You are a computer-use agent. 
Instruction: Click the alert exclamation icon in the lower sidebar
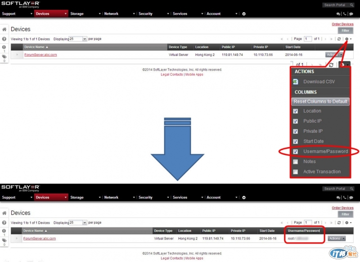click(4, 231)
